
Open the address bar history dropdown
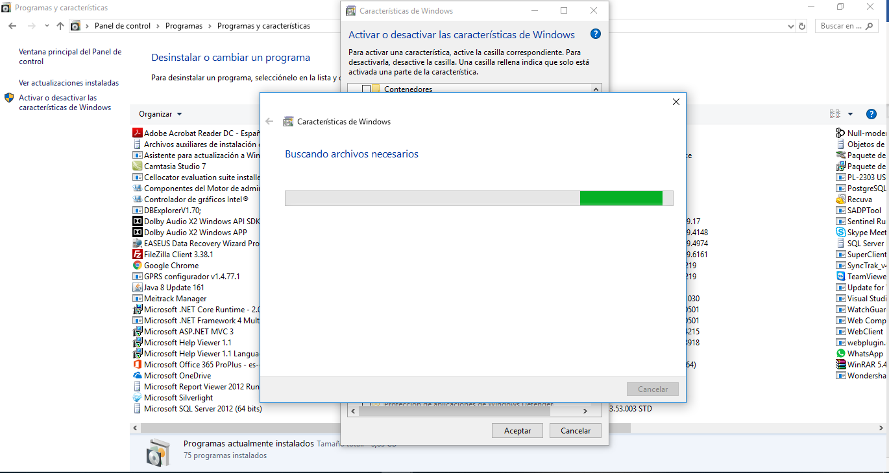[x=790, y=27]
